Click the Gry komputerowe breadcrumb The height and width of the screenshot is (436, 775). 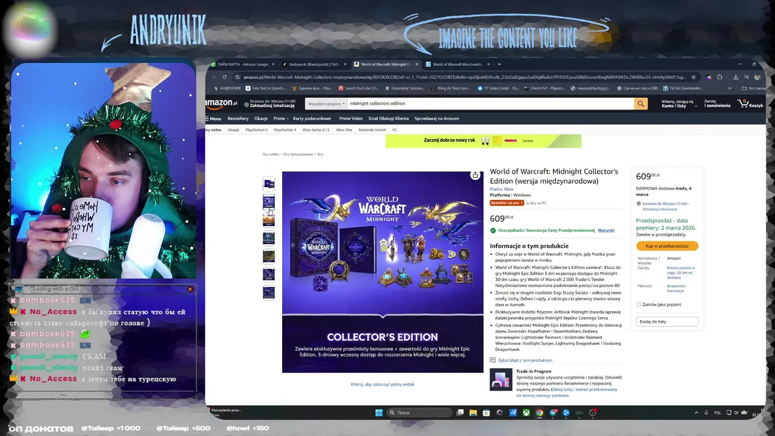pos(298,154)
